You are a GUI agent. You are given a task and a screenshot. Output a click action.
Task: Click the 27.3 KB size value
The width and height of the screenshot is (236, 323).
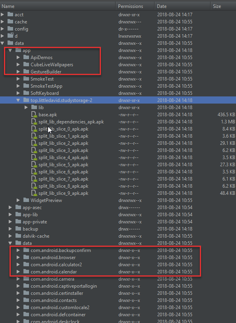click(x=227, y=165)
